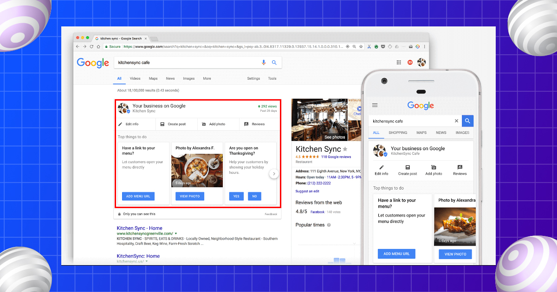The width and height of the screenshot is (557, 292).
Task: Open the Google apps grid icon
Action: point(398,62)
